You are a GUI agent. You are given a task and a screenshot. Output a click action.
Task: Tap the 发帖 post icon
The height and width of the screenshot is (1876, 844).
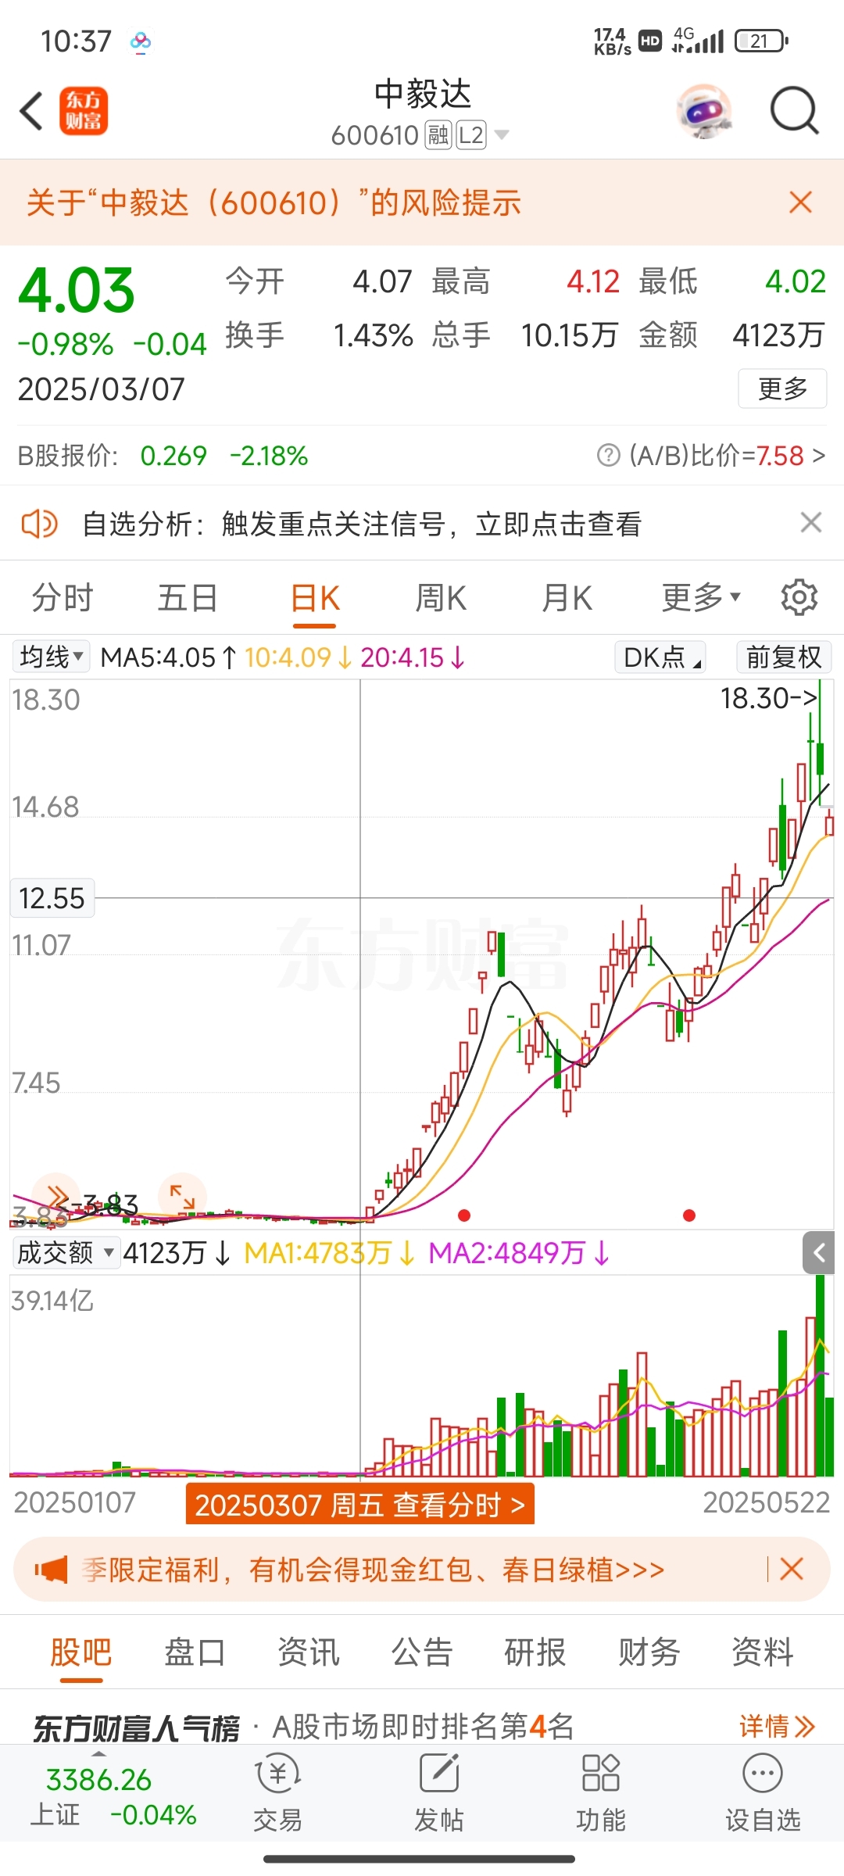[438, 1795]
